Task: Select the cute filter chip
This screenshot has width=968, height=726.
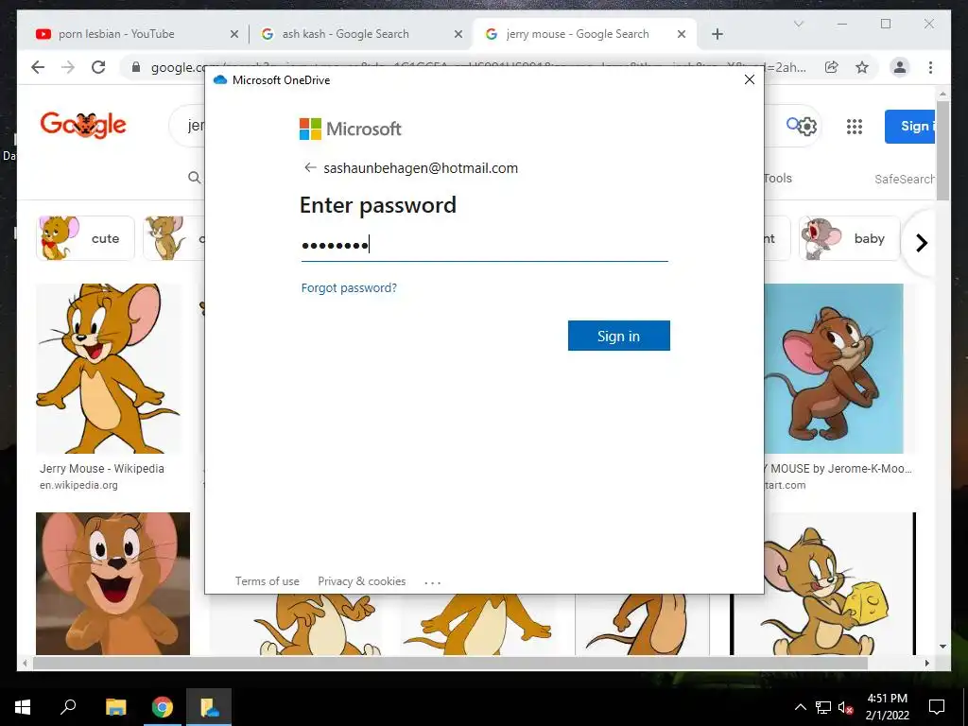Action: point(85,238)
